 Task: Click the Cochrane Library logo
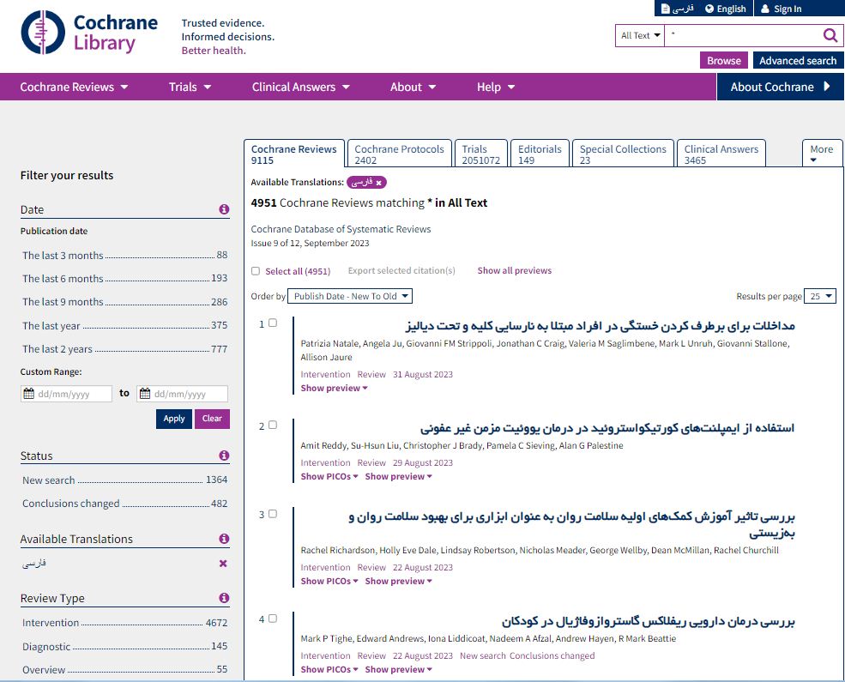tap(90, 33)
